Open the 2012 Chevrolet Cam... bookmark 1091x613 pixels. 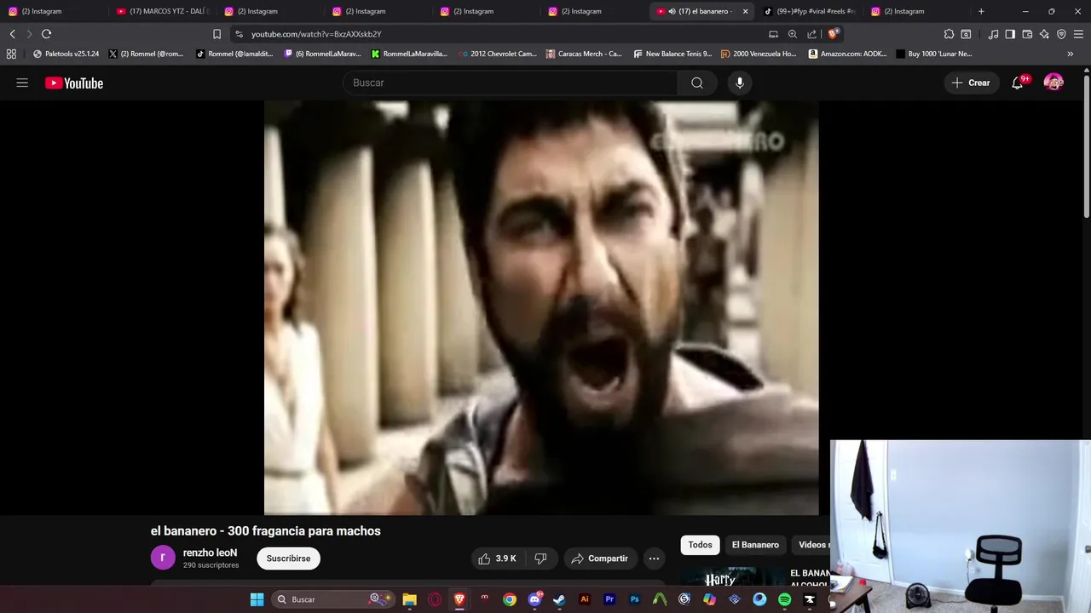pyautogui.click(x=498, y=54)
